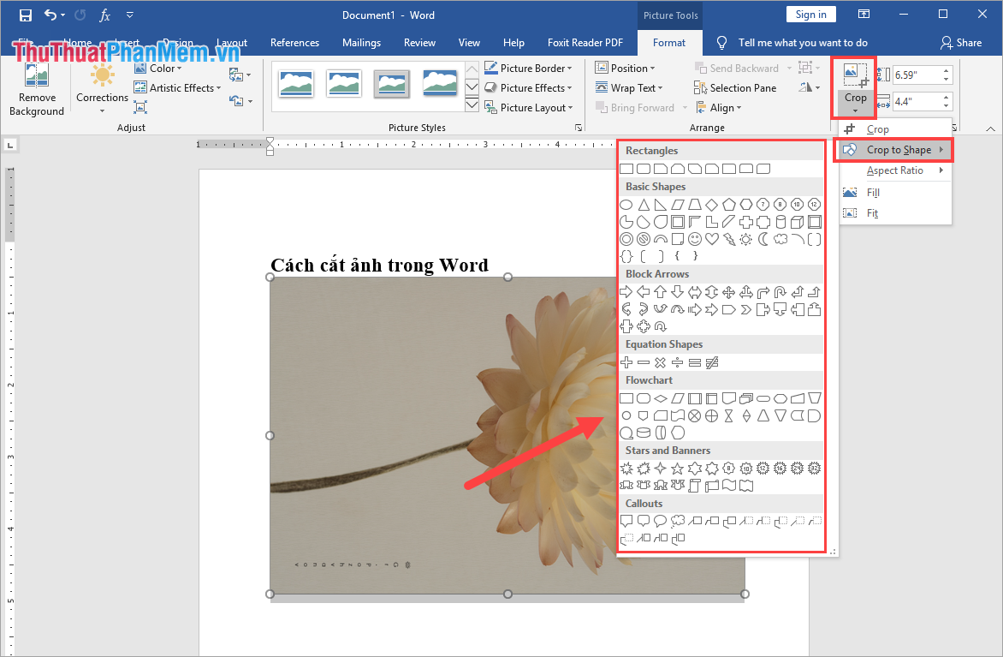Select the Remove Background tool

coord(37,90)
